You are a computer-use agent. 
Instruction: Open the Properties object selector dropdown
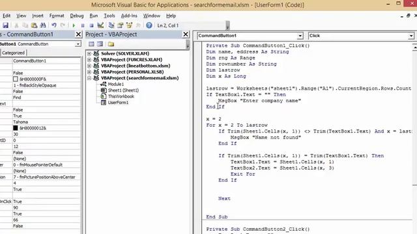pos(78,44)
